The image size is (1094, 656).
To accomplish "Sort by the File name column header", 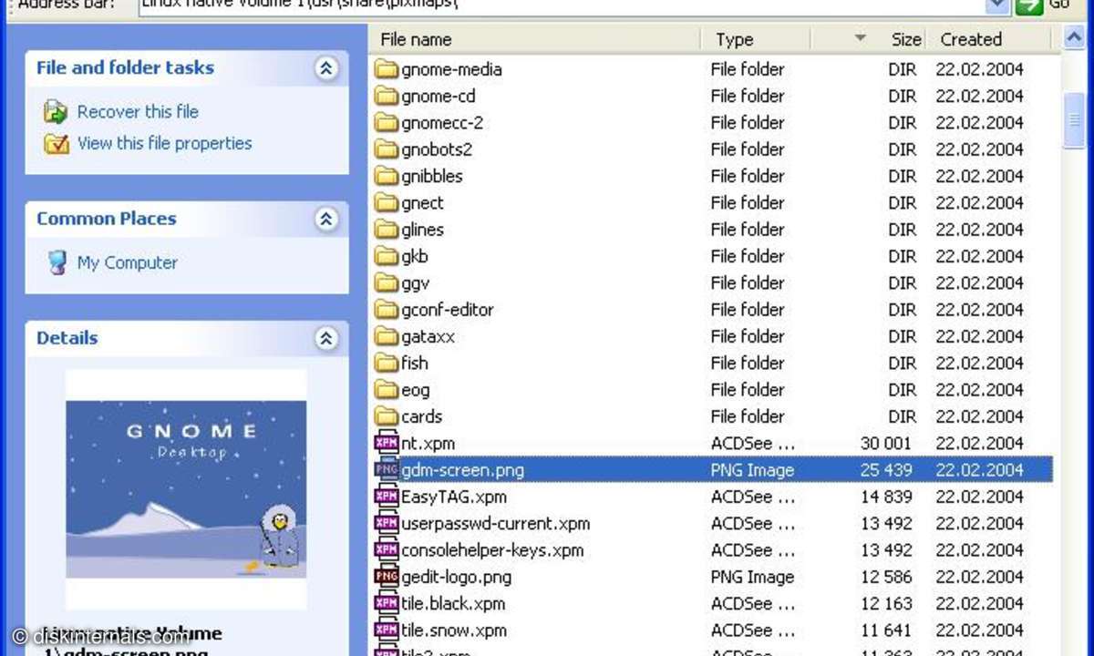I will pos(535,39).
